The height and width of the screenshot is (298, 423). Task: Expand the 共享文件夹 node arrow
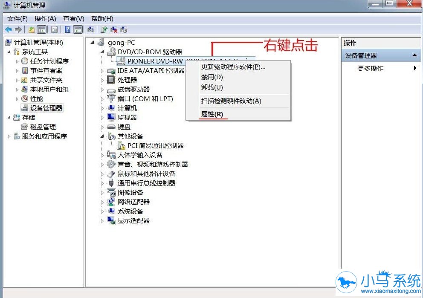pos(17,81)
